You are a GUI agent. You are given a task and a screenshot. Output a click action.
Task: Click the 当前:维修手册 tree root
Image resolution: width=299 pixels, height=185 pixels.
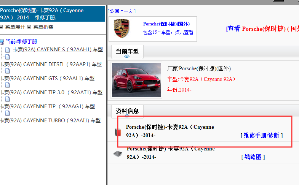coord(21,41)
